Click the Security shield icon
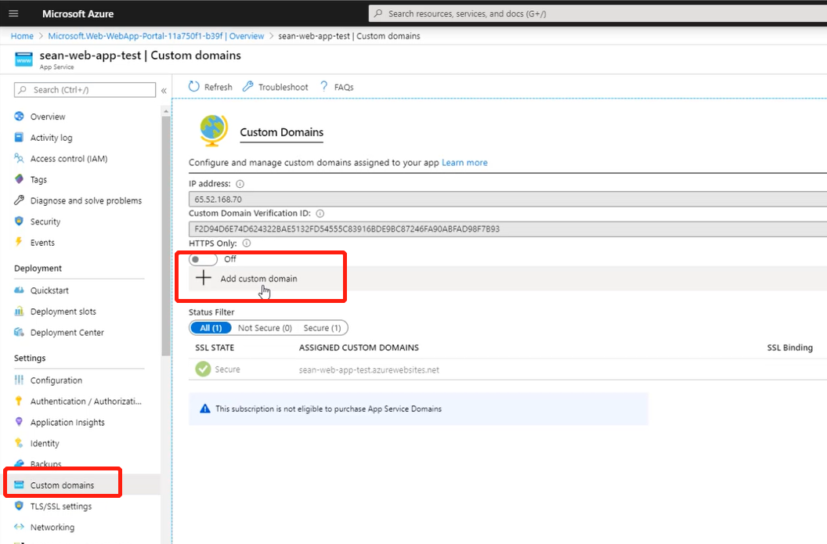The height and width of the screenshot is (544, 827). tap(19, 222)
